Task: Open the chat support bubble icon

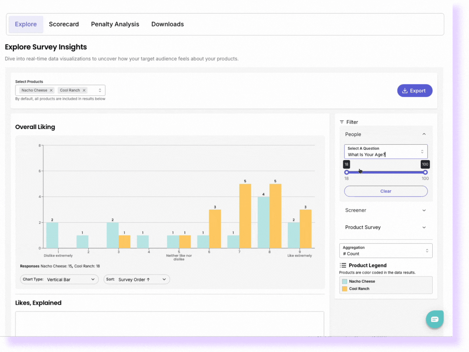Action: point(435,319)
